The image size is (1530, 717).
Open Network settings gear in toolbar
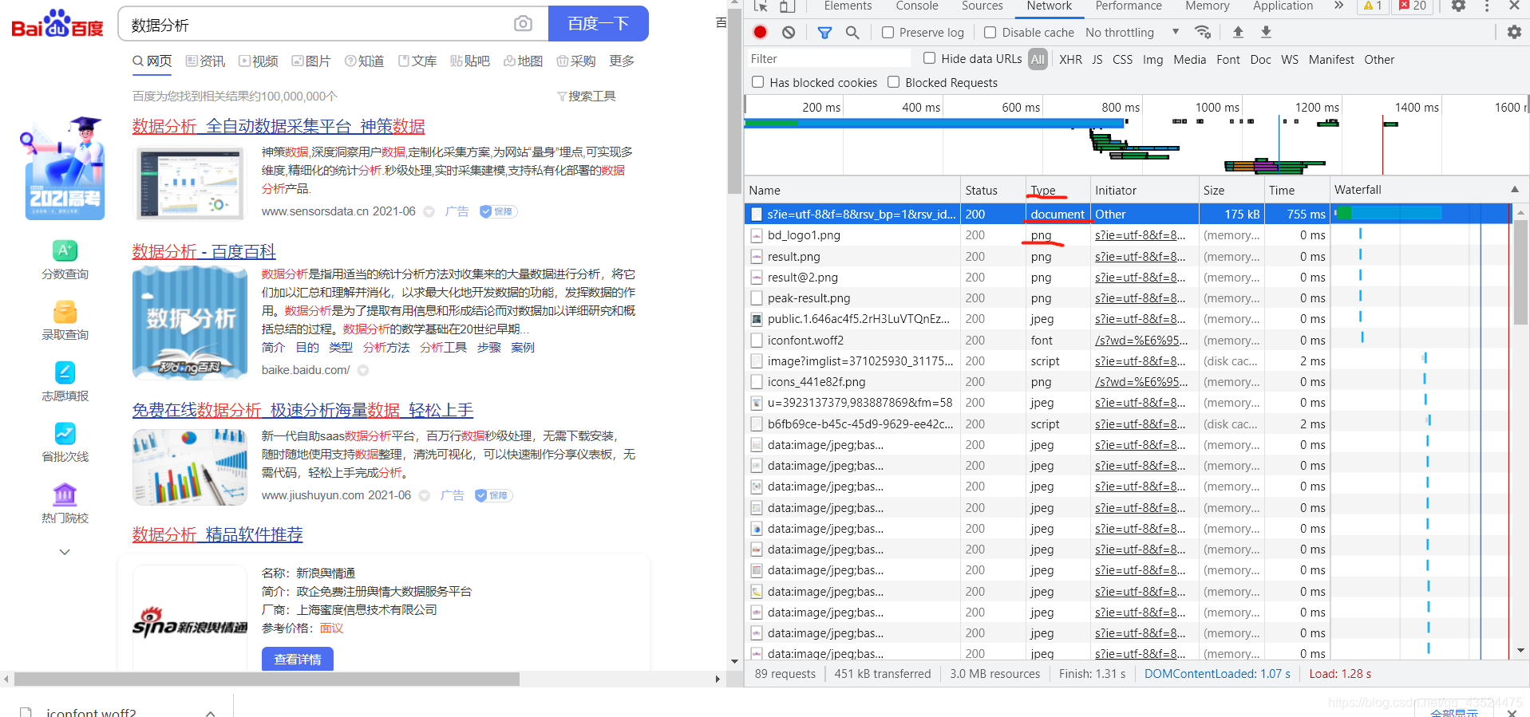coord(1514,32)
